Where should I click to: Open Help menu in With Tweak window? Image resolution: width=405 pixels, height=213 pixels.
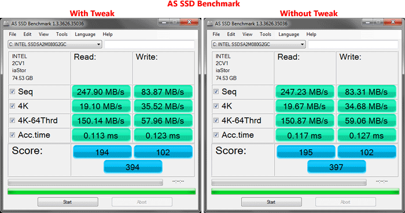point(108,34)
